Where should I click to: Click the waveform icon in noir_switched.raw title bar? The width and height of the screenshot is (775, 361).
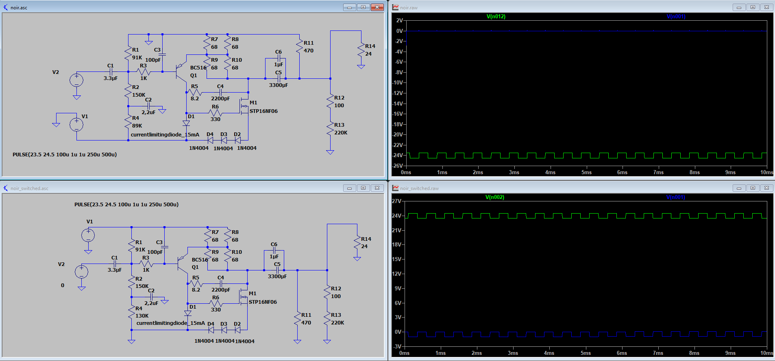395,188
